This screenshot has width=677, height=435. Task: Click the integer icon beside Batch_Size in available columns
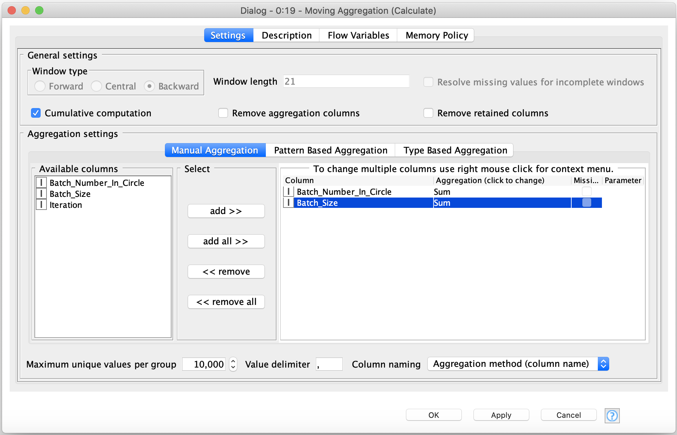[41, 194]
